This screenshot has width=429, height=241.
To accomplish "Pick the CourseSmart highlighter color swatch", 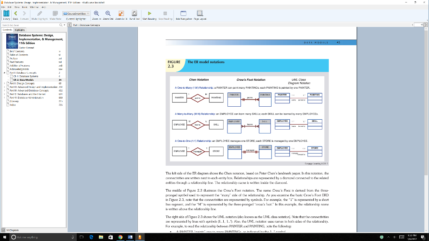I will coord(66,14).
